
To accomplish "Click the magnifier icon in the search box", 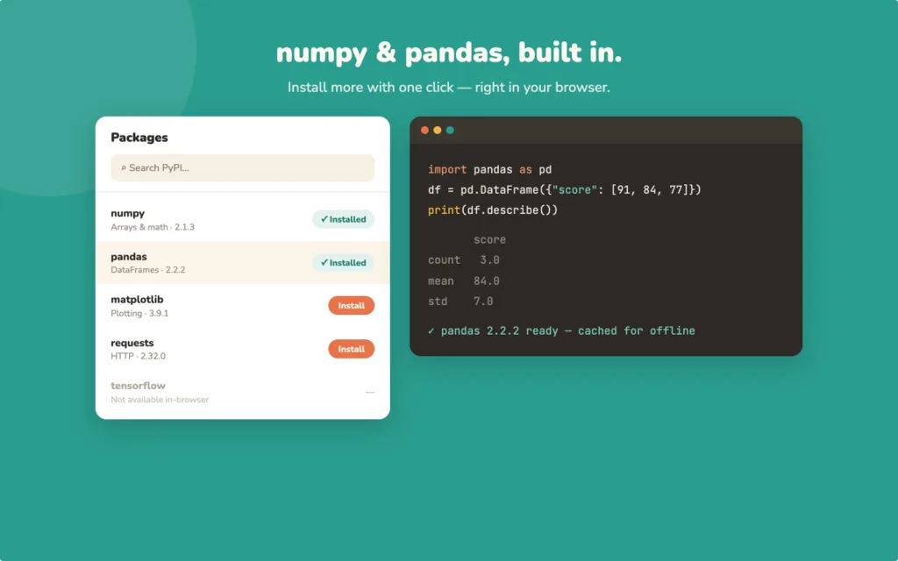I will [x=123, y=167].
